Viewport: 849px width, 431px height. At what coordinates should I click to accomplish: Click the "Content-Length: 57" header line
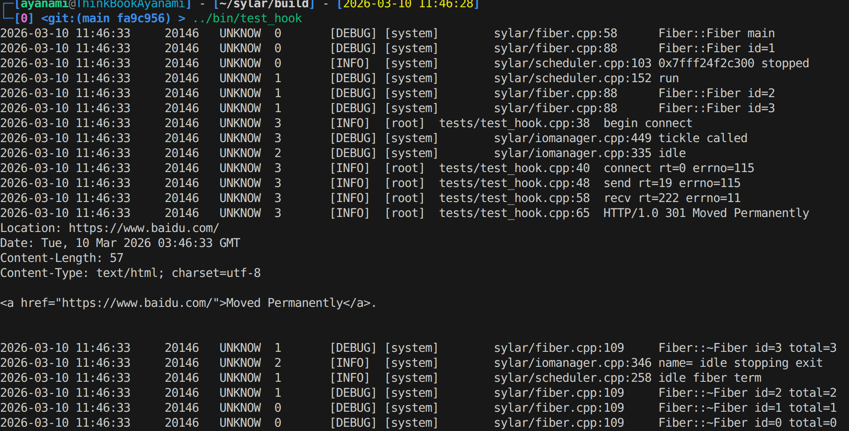[62, 258]
